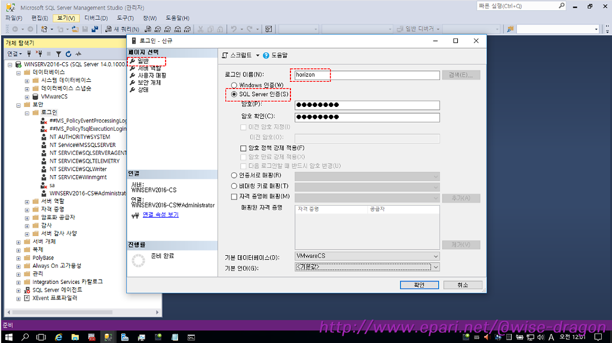The height and width of the screenshot is (343, 612).
Task: Open the action center notification icon
Action: [x=598, y=337]
